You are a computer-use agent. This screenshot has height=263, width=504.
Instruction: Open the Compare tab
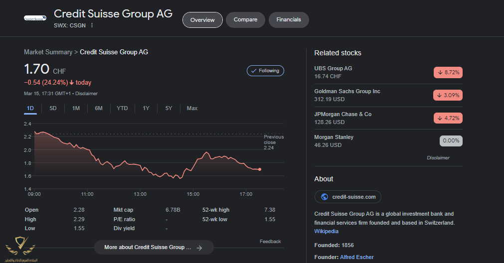(245, 19)
